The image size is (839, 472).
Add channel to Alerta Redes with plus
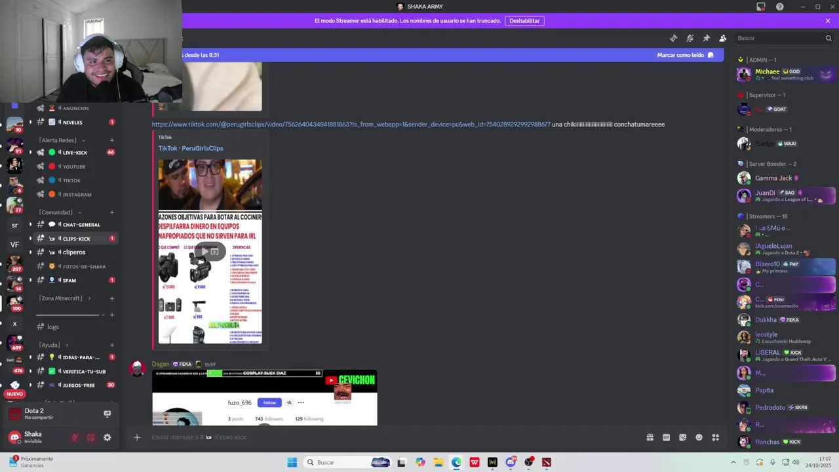click(112, 140)
